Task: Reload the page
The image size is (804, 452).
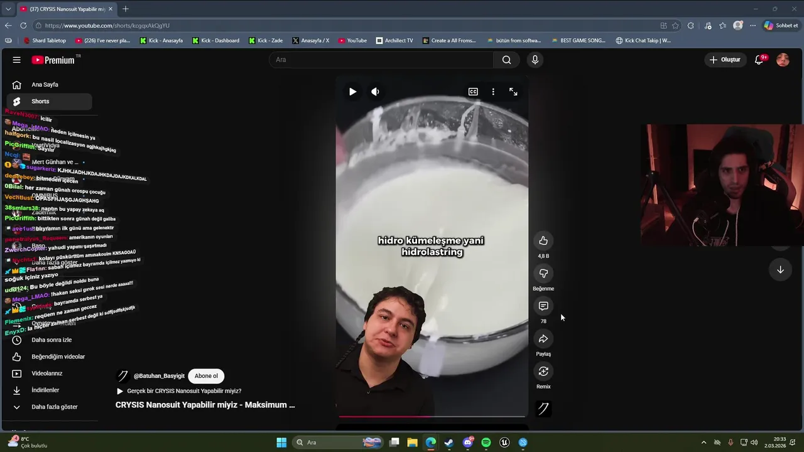Action: [x=23, y=26]
